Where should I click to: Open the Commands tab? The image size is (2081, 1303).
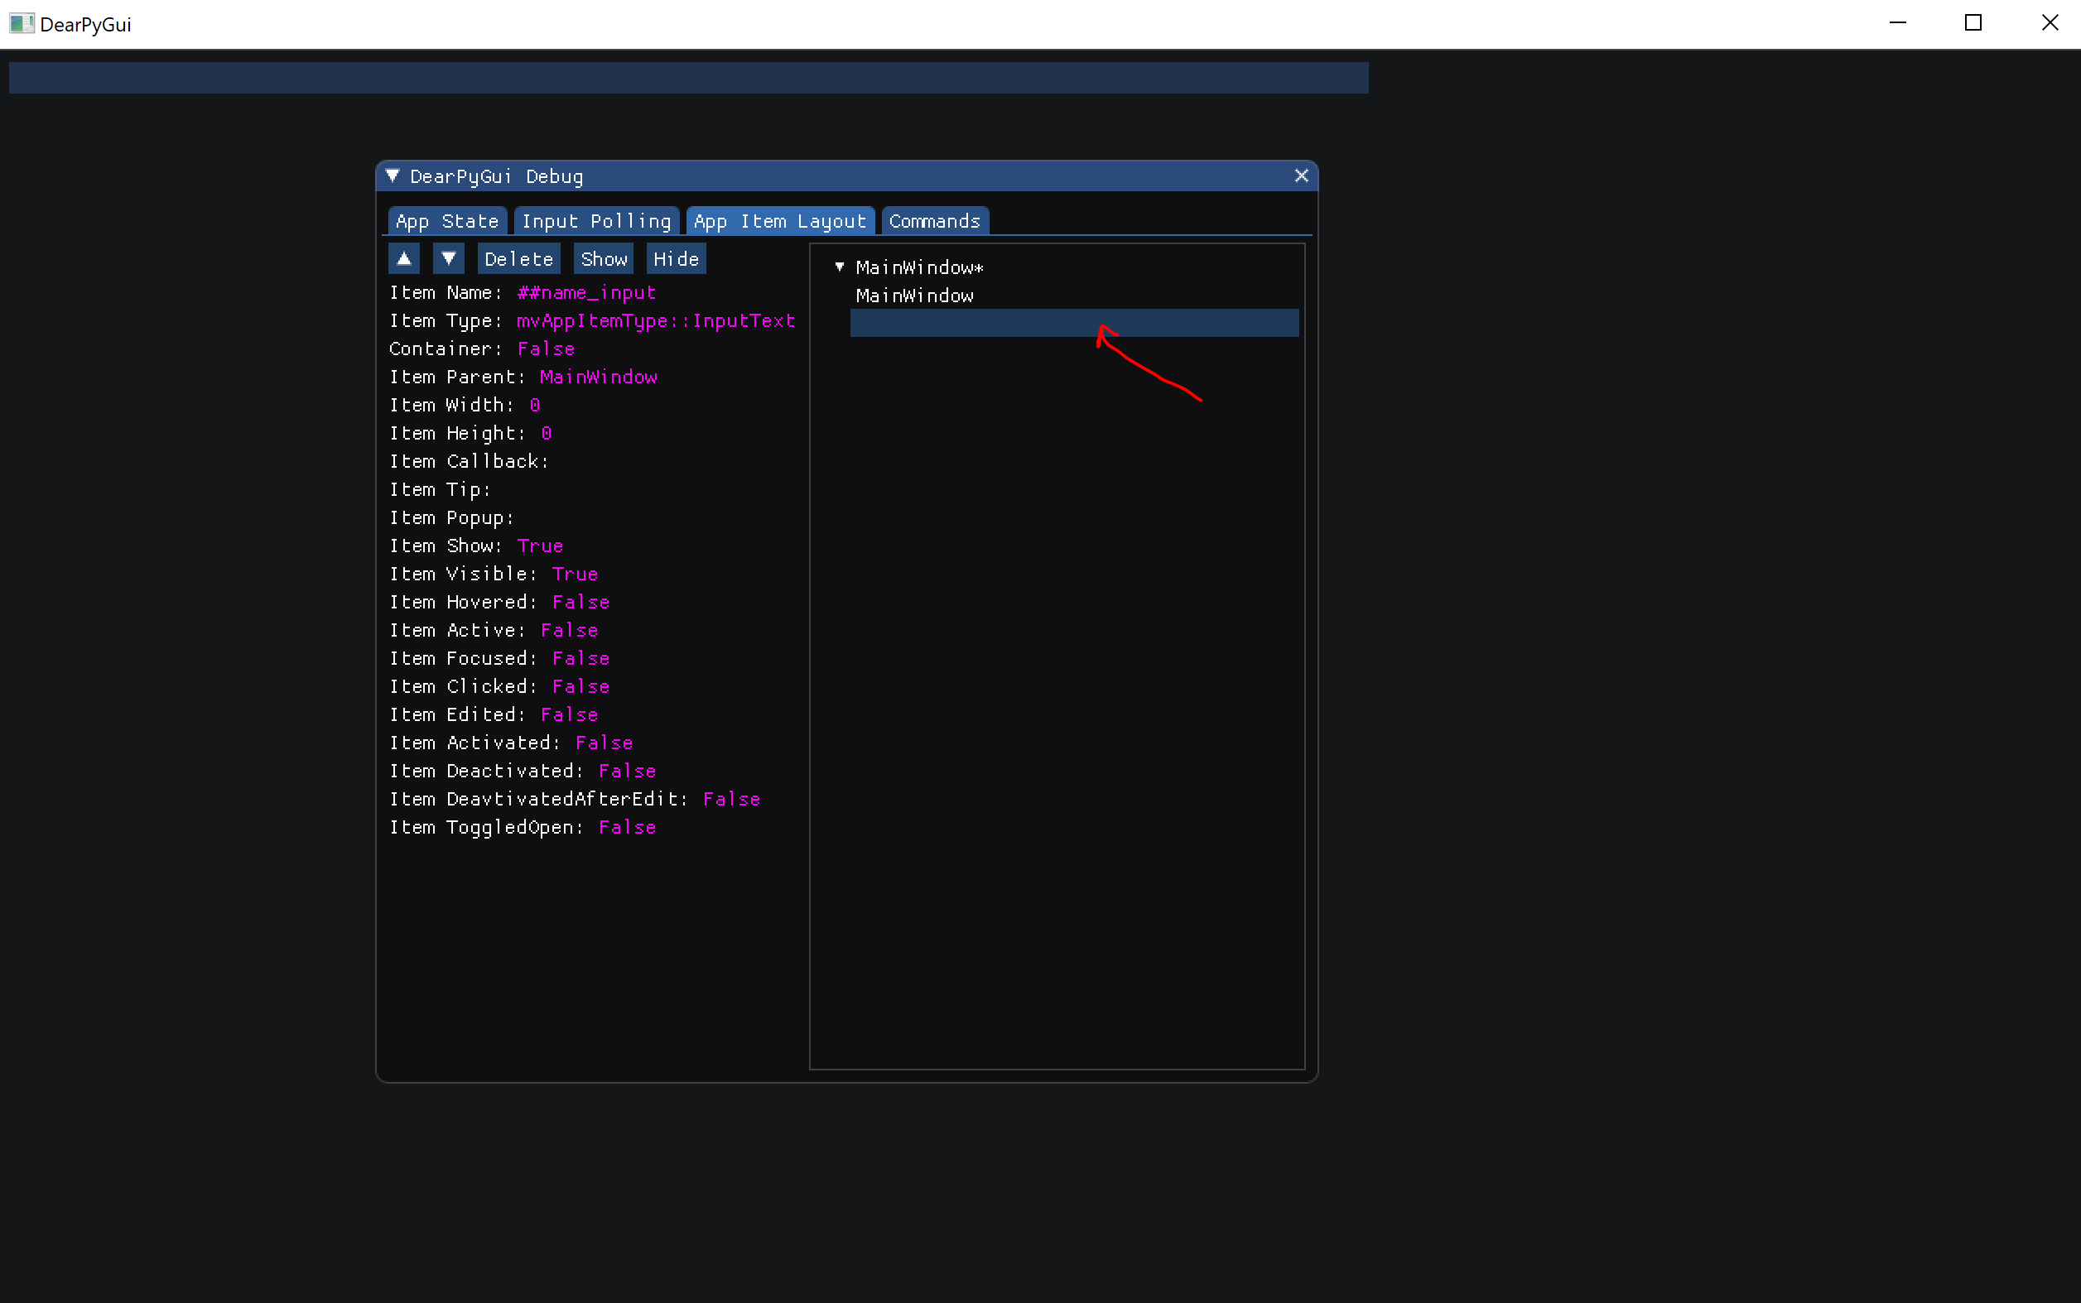(933, 220)
